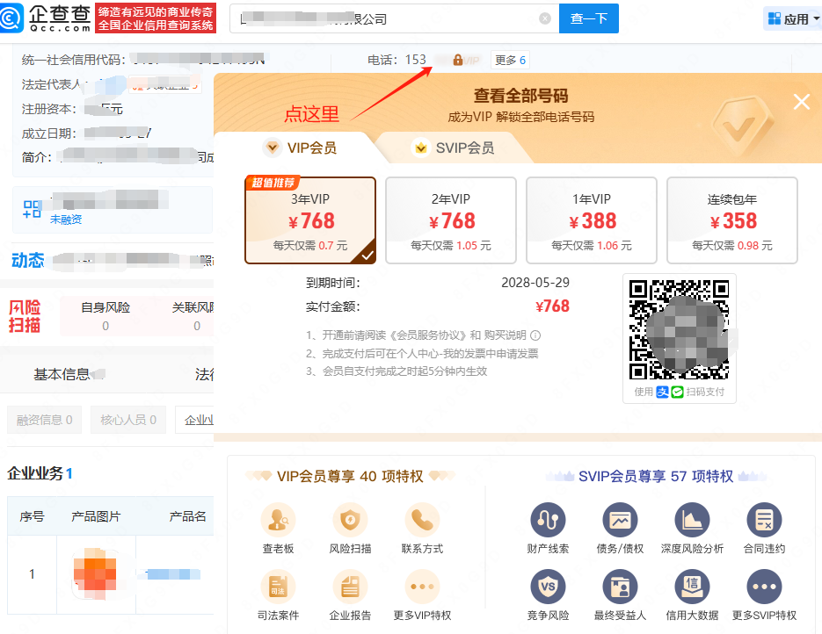822x634 pixels.
Task: Click the 风险扫描 privilege icon
Action: [x=350, y=520]
